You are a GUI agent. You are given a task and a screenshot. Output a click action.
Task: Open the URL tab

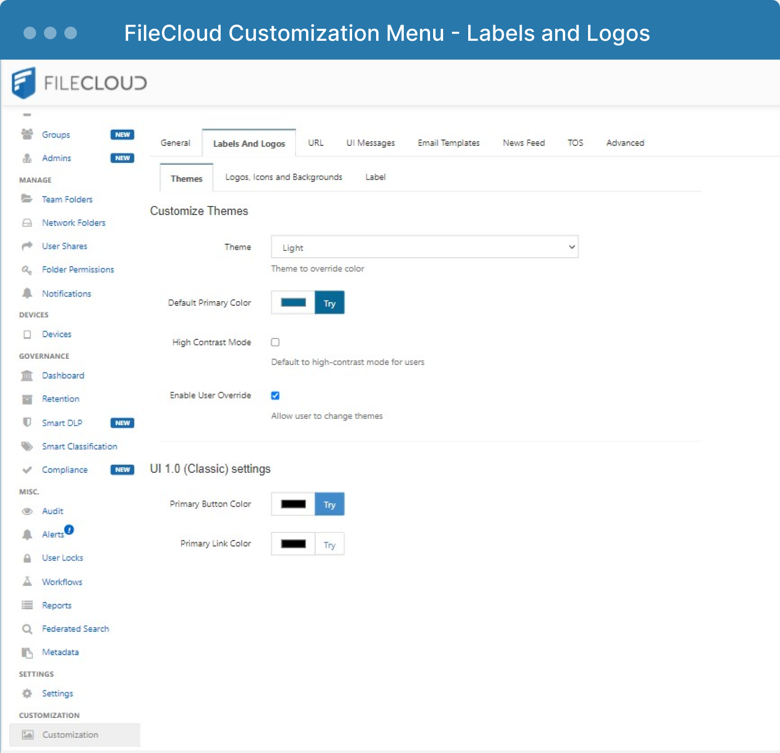click(316, 143)
